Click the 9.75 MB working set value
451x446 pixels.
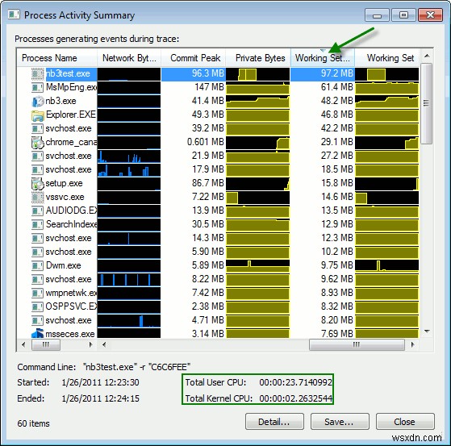click(x=336, y=265)
